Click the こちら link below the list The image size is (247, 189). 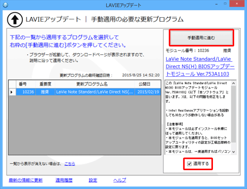click(70, 164)
